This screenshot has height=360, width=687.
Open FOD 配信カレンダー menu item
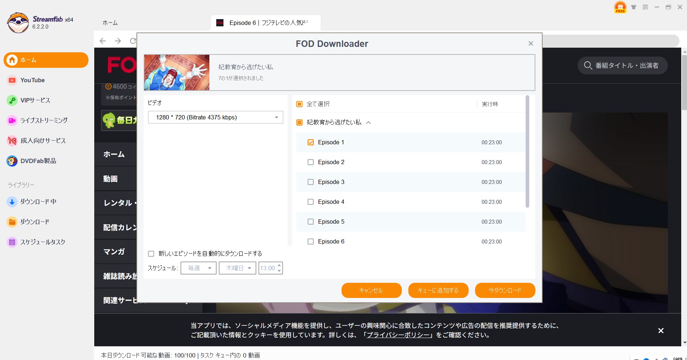point(120,228)
